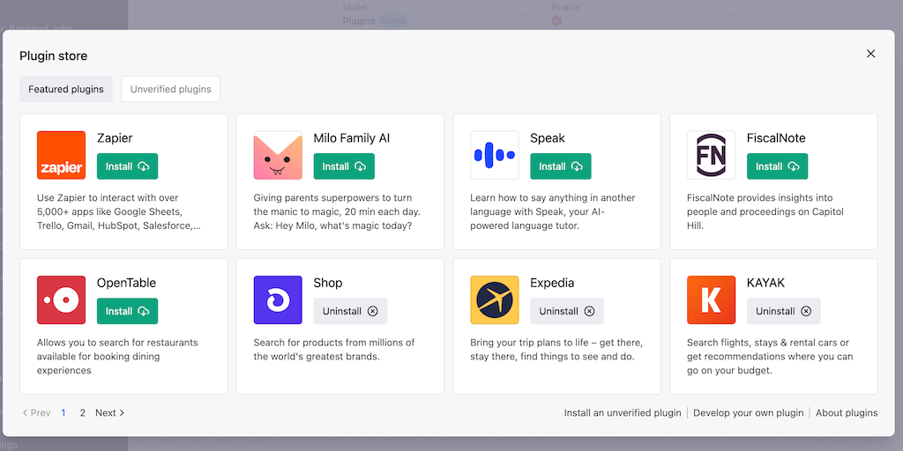Screen dimensions: 903x451
Task: Switch to Unverified plugins tab
Action: [x=170, y=89]
